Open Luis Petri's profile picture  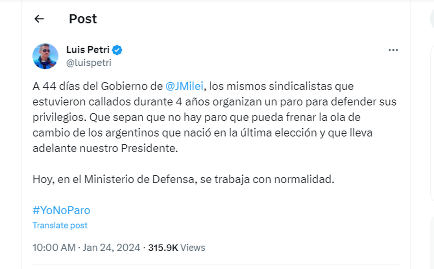point(46,56)
